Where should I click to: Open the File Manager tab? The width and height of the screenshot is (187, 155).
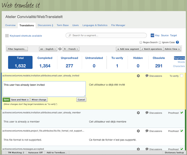[x=118, y=25]
